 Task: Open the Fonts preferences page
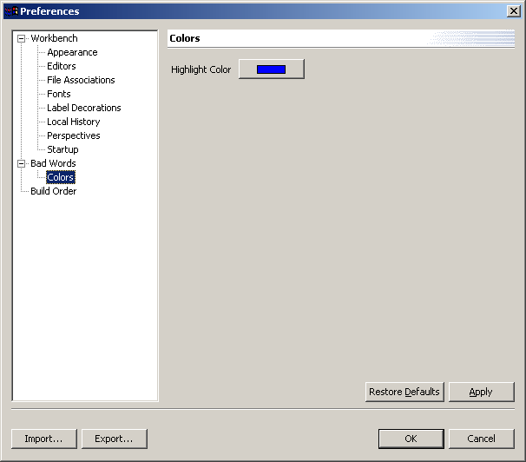pyautogui.click(x=59, y=94)
